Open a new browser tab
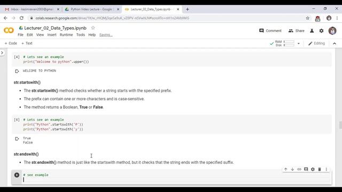 (x=188, y=10)
